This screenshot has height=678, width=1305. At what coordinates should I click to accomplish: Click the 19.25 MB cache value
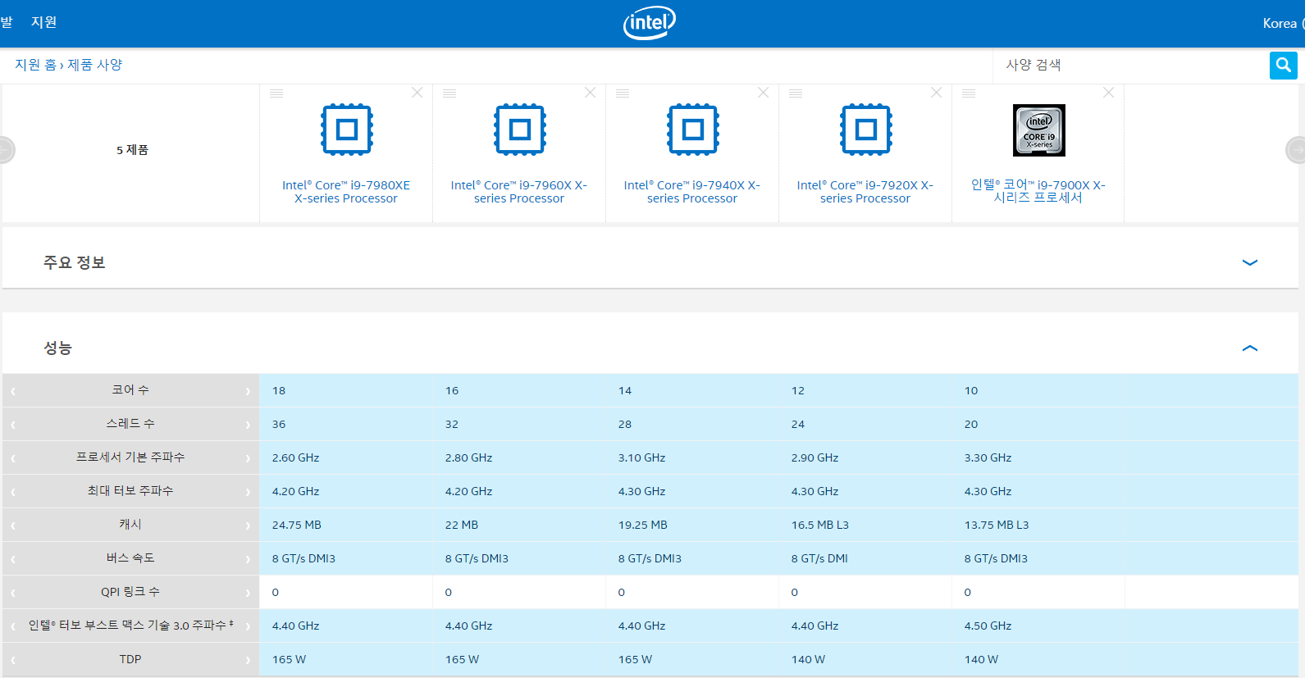643,526
